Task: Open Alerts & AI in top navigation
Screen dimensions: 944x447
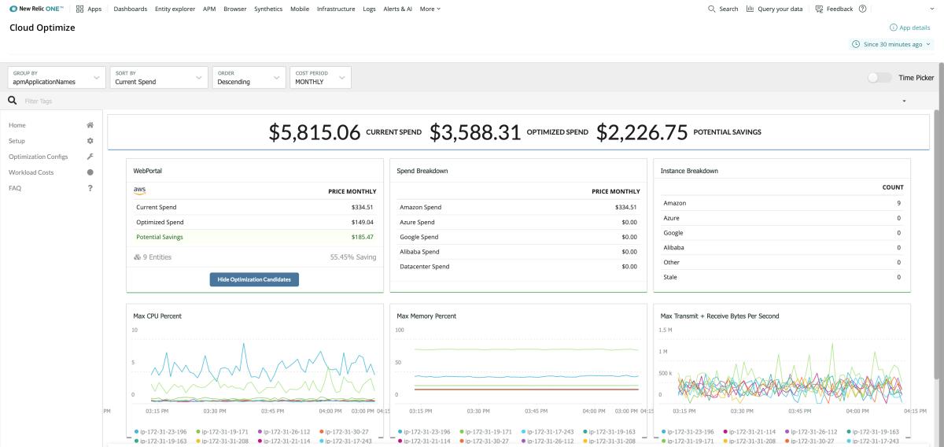Action: pyautogui.click(x=397, y=9)
